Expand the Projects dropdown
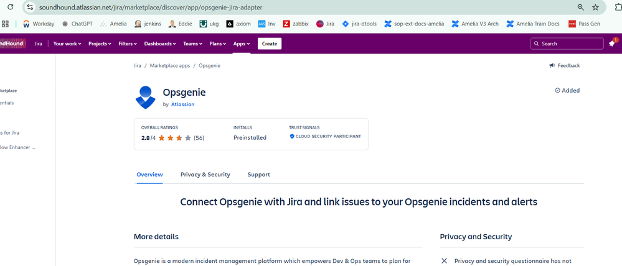The image size is (622, 266). (x=100, y=44)
